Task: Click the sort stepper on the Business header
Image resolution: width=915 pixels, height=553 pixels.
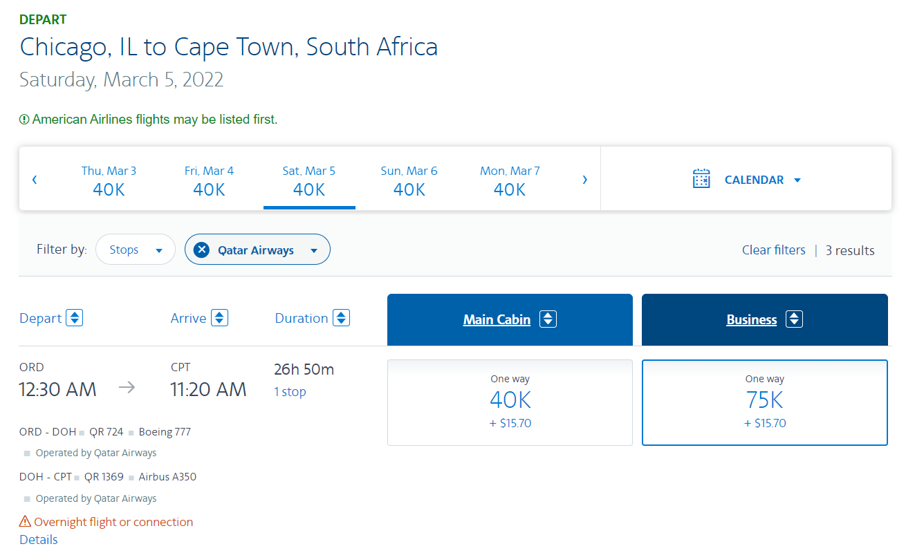Action: pyautogui.click(x=795, y=319)
